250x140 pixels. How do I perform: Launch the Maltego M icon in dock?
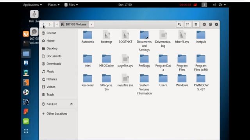[26, 63]
